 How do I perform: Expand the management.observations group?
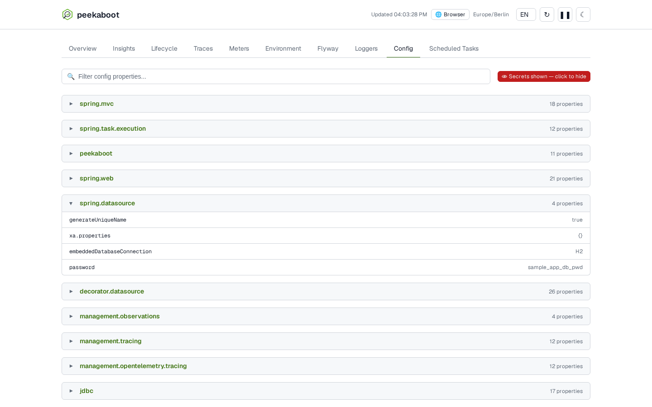(x=326, y=317)
